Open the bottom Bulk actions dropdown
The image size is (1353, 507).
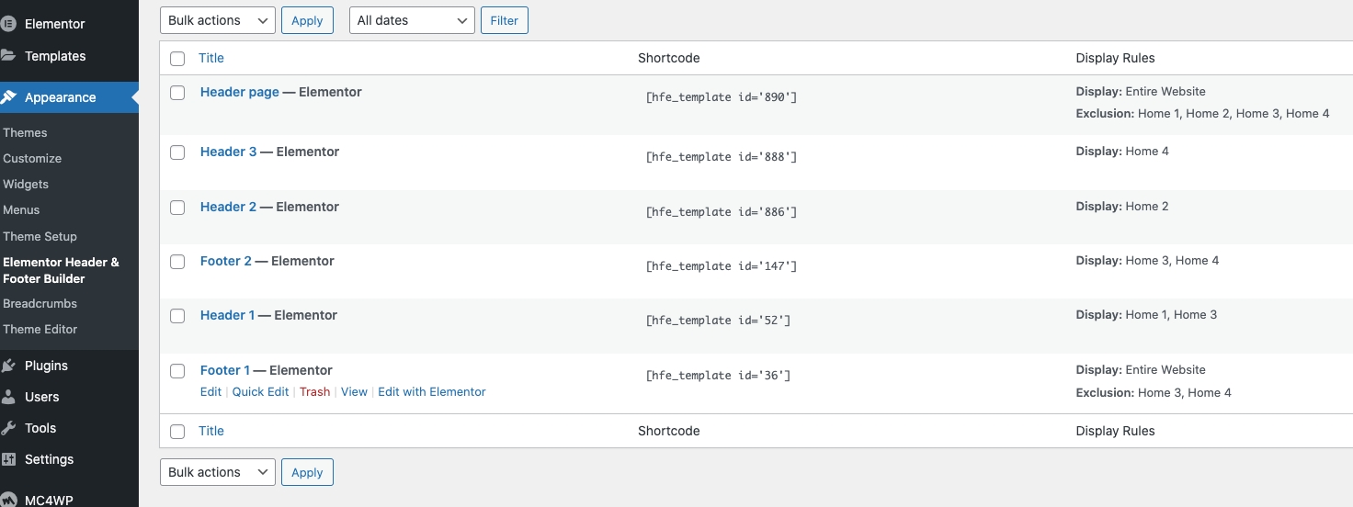pyautogui.click(x=218, y=472)
